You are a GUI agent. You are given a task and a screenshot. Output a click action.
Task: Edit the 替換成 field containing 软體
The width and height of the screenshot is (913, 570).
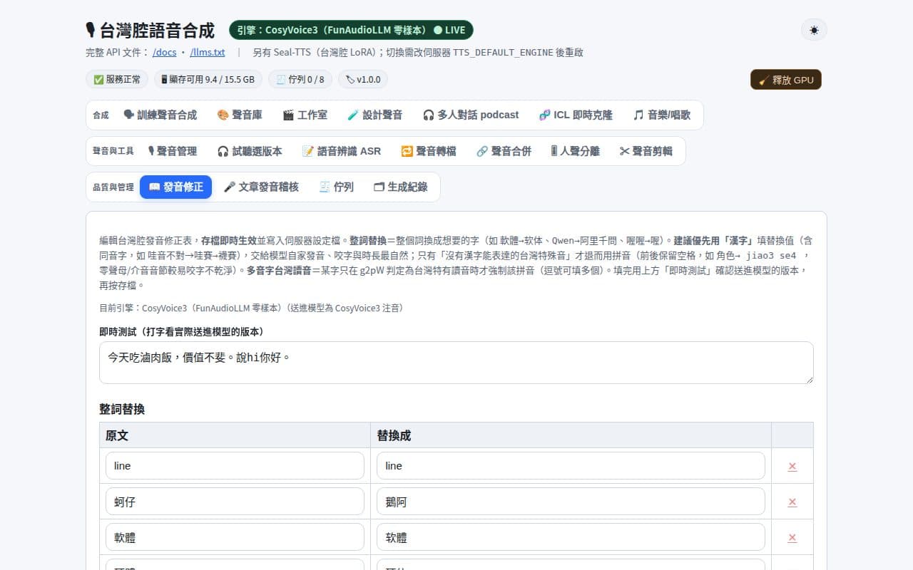click(571, 537)
